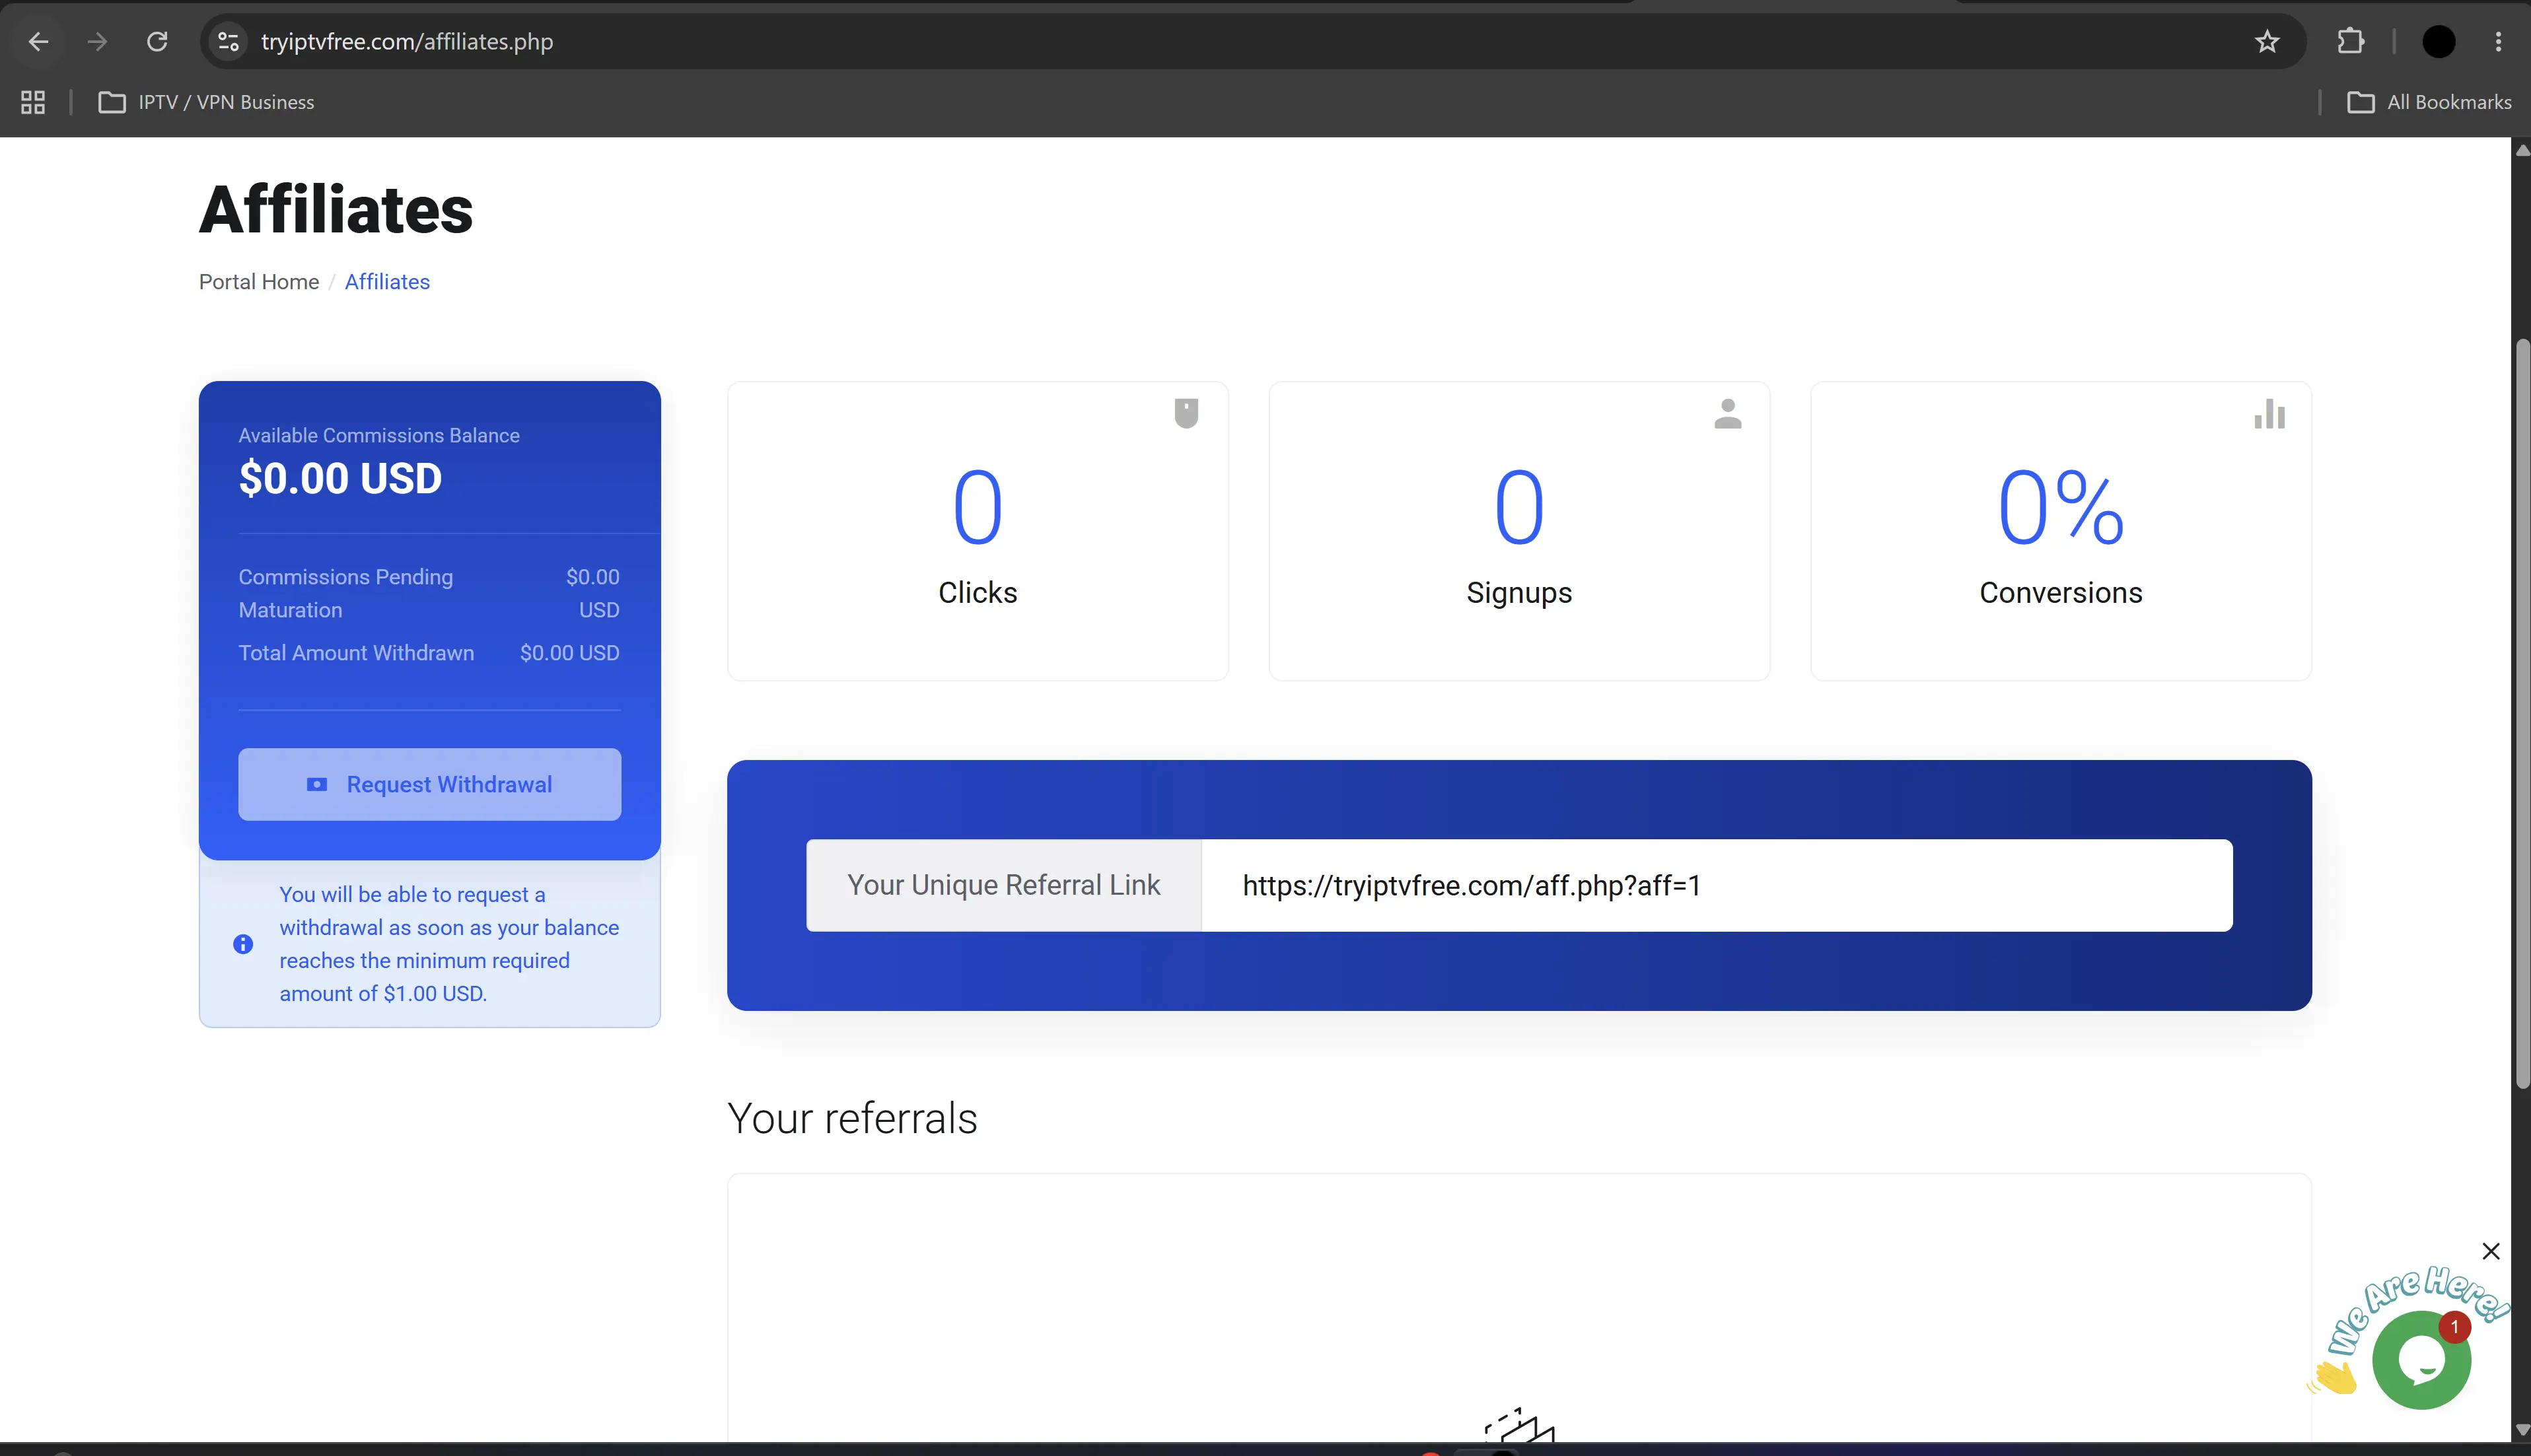Click the mouse icon on Clicks card

[x=1186, y=413]
